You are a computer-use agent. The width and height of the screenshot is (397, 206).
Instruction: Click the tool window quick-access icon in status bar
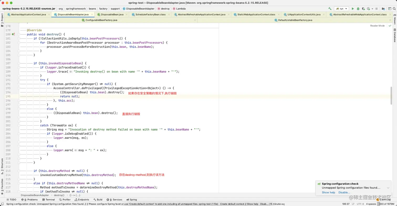[2, 204]
